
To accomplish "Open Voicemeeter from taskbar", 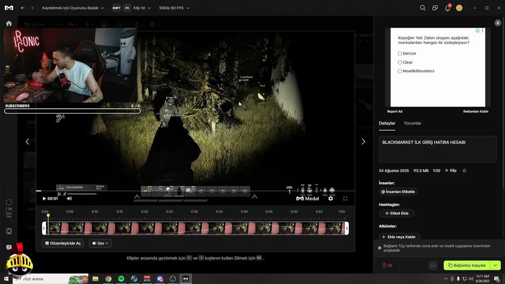I will tap(147, 279).
